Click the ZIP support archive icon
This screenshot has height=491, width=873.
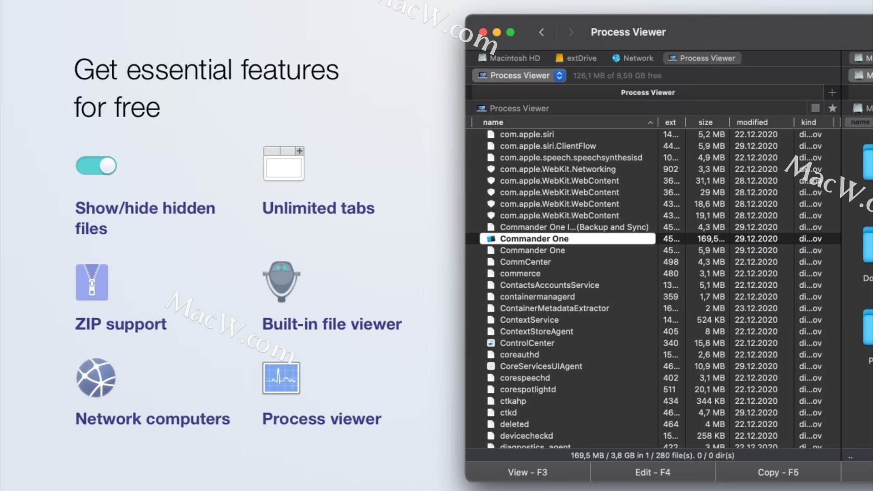[92, 282]
